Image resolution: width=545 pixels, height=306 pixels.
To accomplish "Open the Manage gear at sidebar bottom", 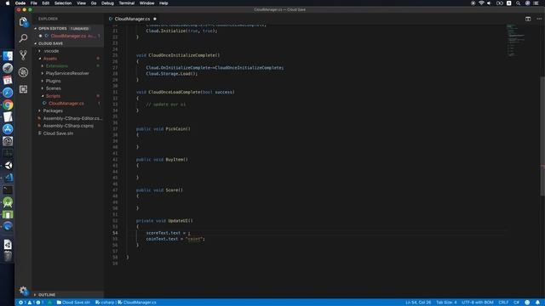I will 23,290.
